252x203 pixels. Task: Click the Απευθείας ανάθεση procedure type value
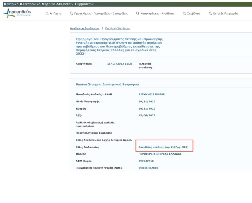point(163,147)
